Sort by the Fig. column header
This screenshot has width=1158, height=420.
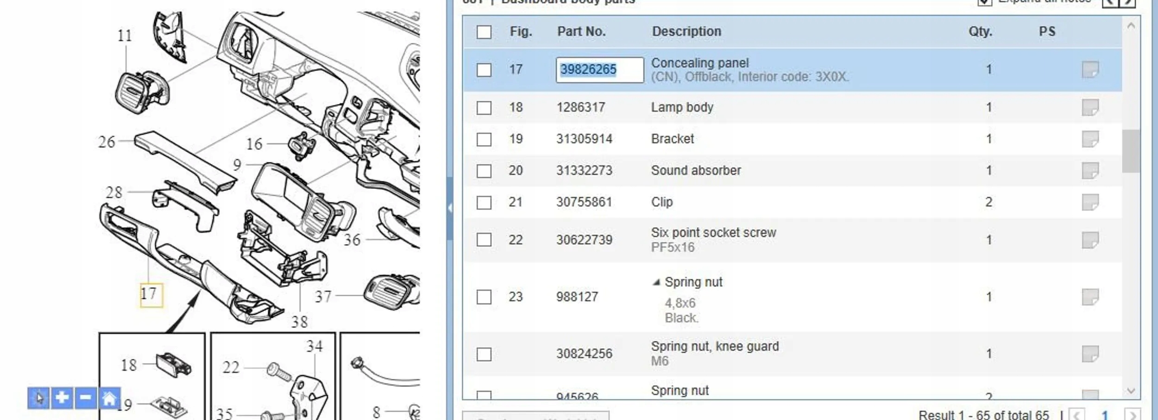coord(521,31)
